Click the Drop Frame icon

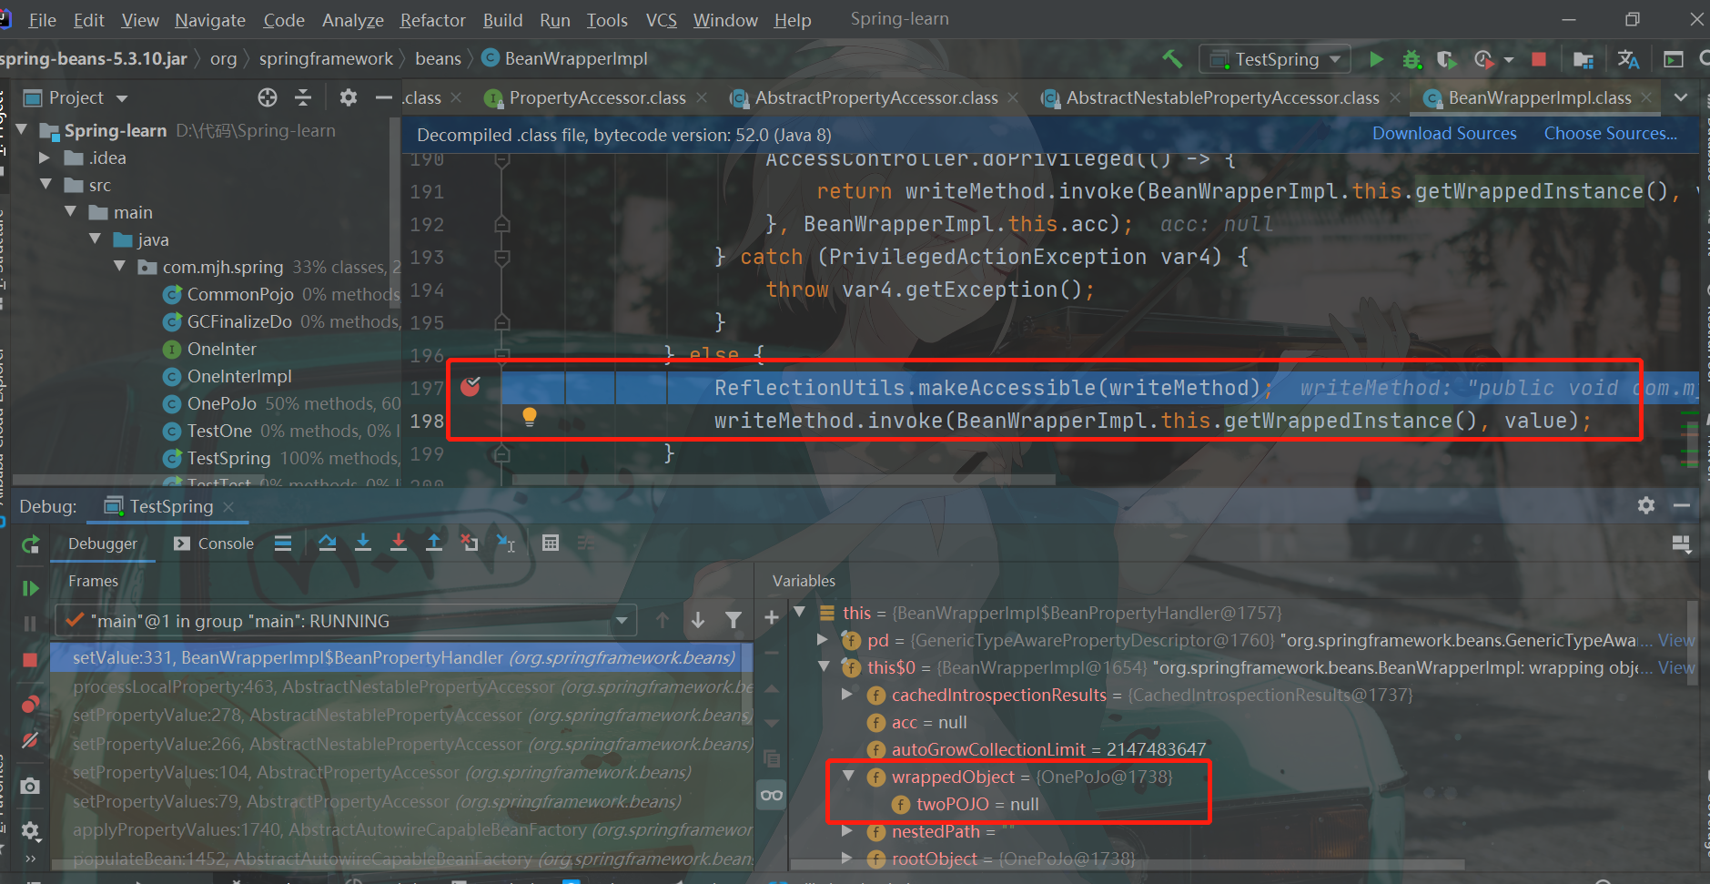(470, 544)
